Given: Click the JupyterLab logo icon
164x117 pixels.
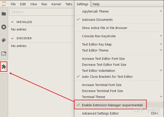Looking at the screenshot, I should tap(4, 4).
